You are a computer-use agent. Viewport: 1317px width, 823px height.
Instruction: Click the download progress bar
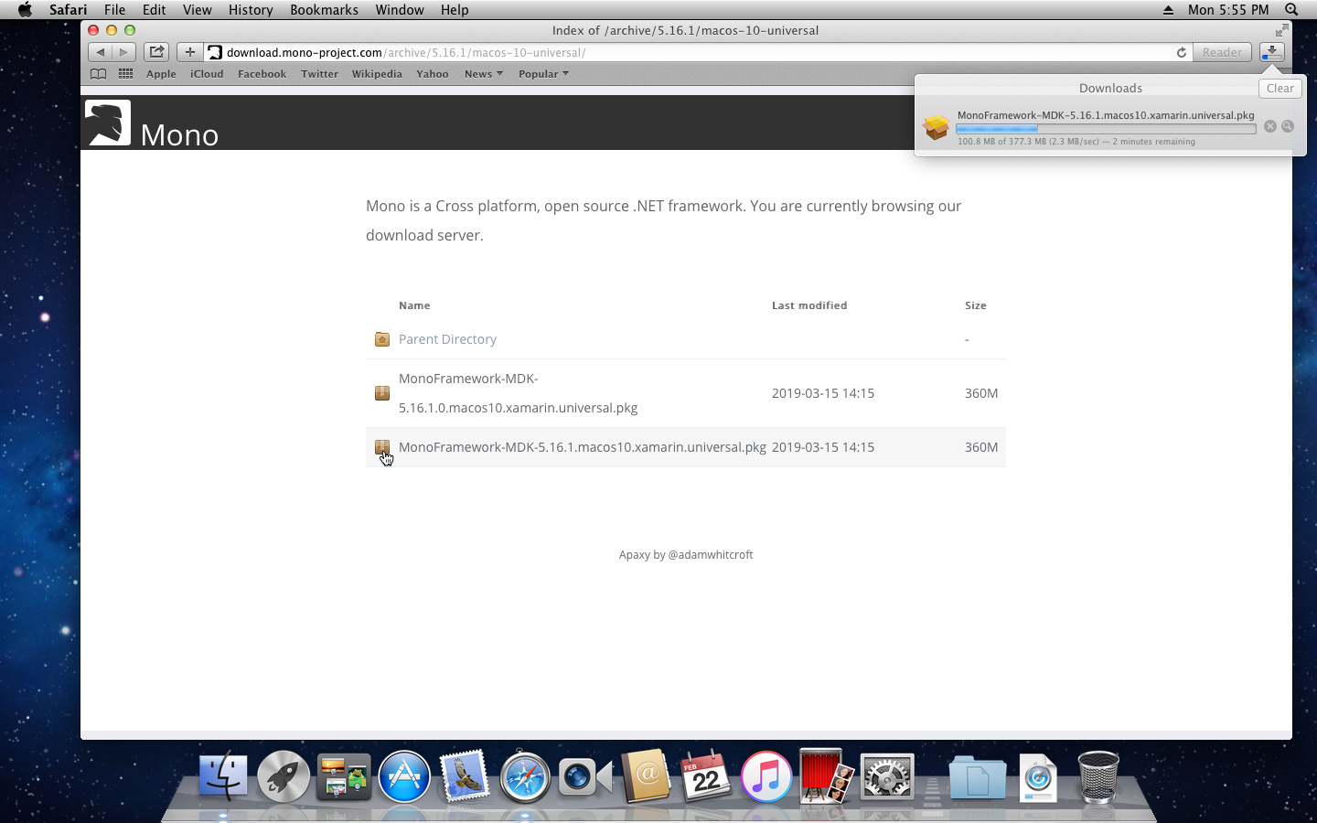click(1105, 130)
